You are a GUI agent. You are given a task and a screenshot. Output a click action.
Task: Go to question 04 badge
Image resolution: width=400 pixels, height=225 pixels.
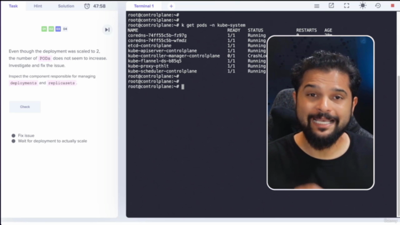pyautogui.click(x=65, y=29)
